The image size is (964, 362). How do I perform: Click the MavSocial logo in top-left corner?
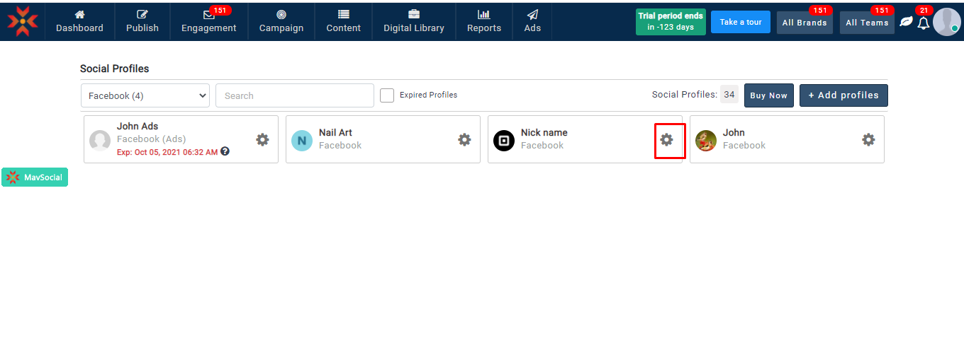23,21
